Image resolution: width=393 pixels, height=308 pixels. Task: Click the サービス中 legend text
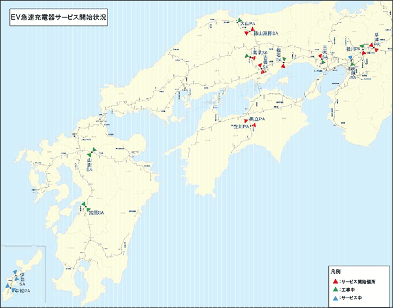point(352,298)
